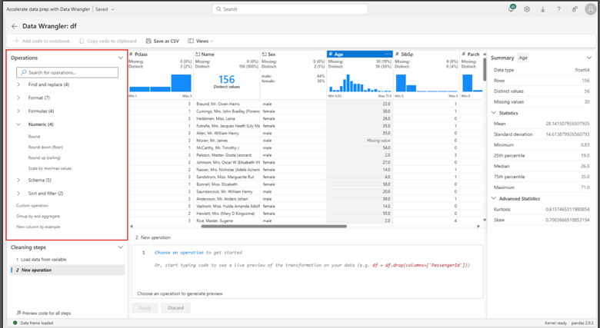
Task: Click the download icon in the header
Action: click(x=542, y=9)
